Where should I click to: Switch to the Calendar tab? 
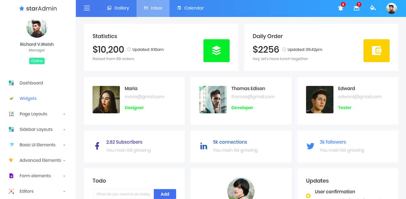coord(190,8)
